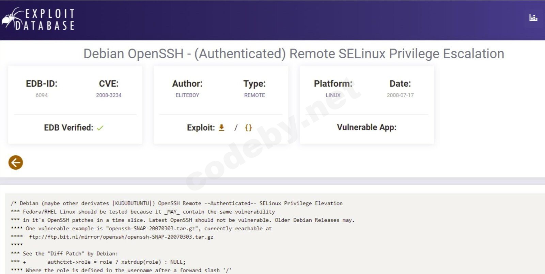
Task: Open the CVE 2008-3234 link
Action: point(109,95)
